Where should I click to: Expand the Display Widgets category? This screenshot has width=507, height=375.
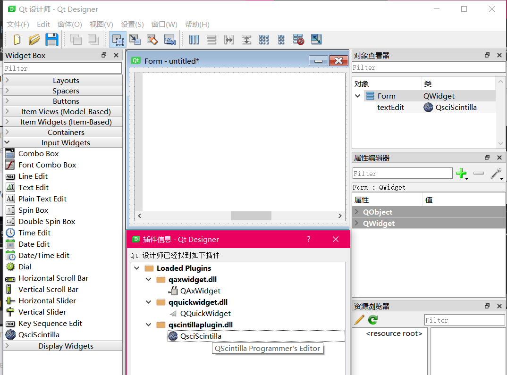pyautogui.click(x=63, y=346)
